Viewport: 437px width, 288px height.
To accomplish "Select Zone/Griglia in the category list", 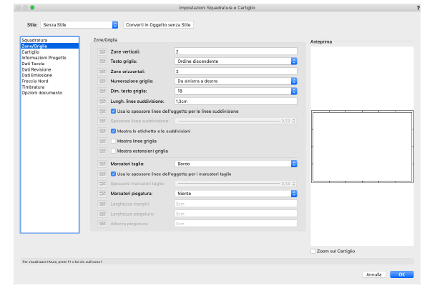I will pyautogui.click(x=50, y=46).
